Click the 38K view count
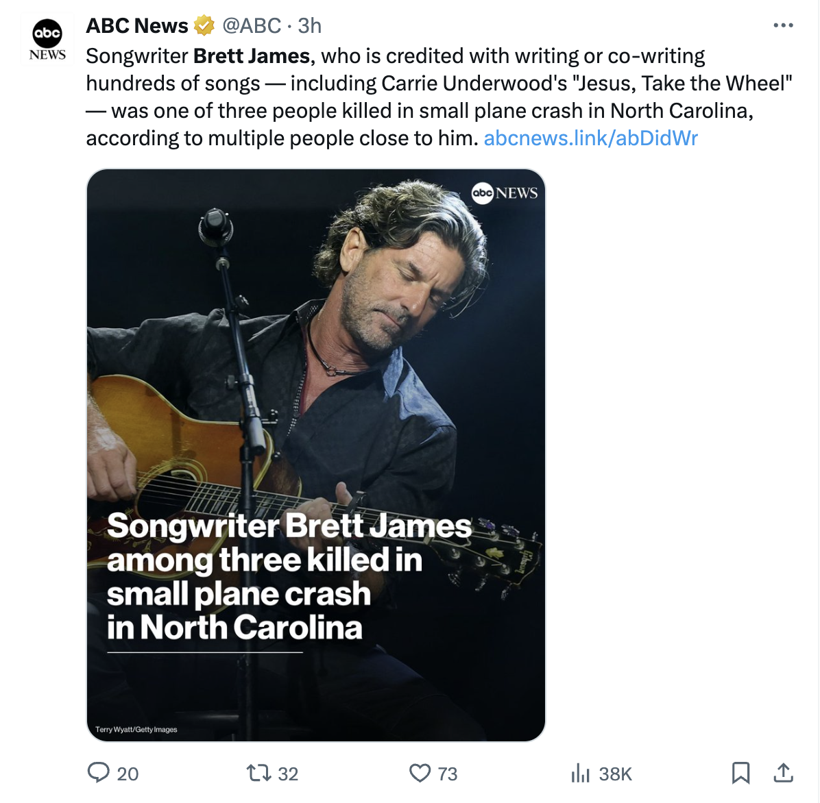 (615, 774)
